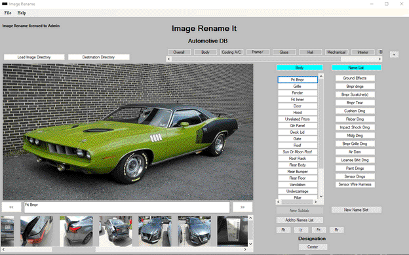The image size is (409, 255).
Task: Click the thumbnail strip horizontal scrollbar thumb
Action: click(x=74, y=250)
